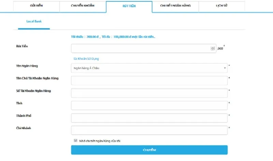Select the Local Bank sub-tab
Screen dimensions: 273x161
coord(34,21)
